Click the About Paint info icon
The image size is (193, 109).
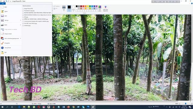(x=2, y=48)
